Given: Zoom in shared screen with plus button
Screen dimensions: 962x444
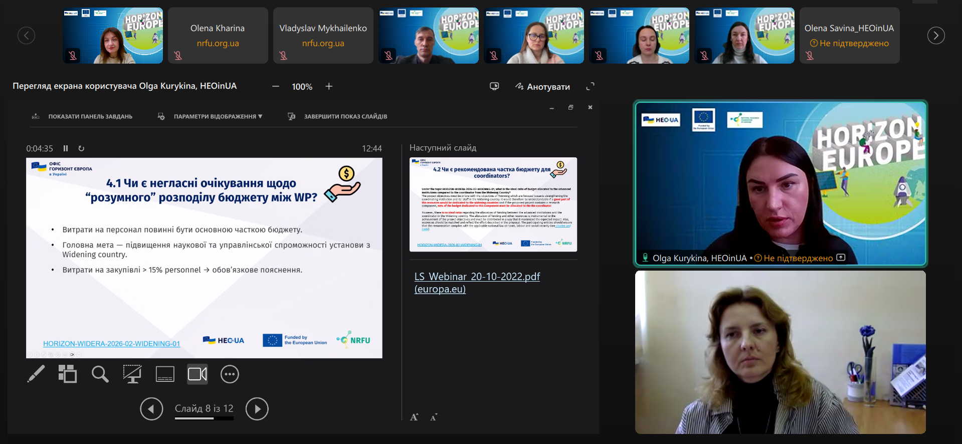Looking at the screenshot, I should [329, 86].
